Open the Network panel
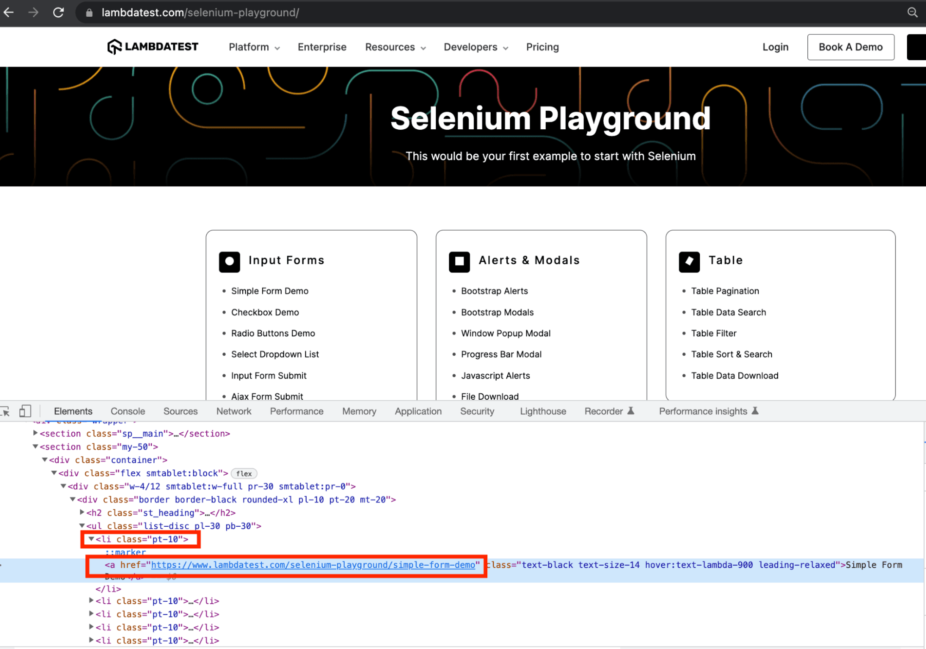 pos(233,411)
